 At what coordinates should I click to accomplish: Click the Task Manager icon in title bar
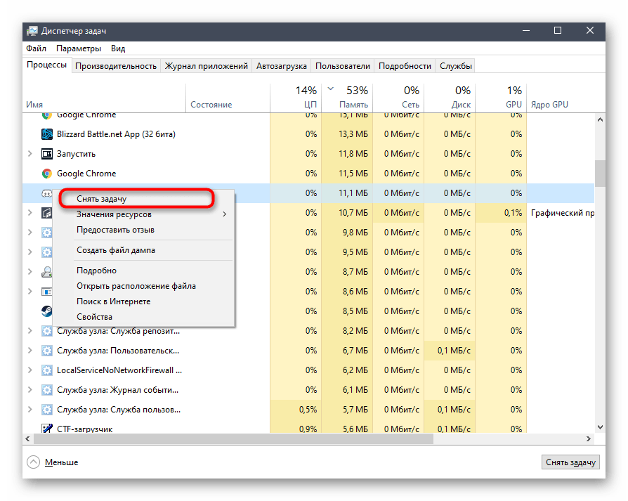click(32, 31)
